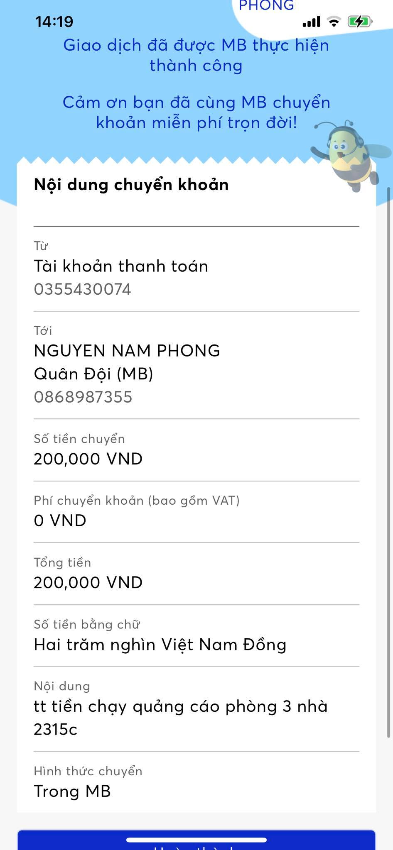
Task: Tap the 0 VND transfer fee value
Action: pyautogui.click(x=60, y=520)
